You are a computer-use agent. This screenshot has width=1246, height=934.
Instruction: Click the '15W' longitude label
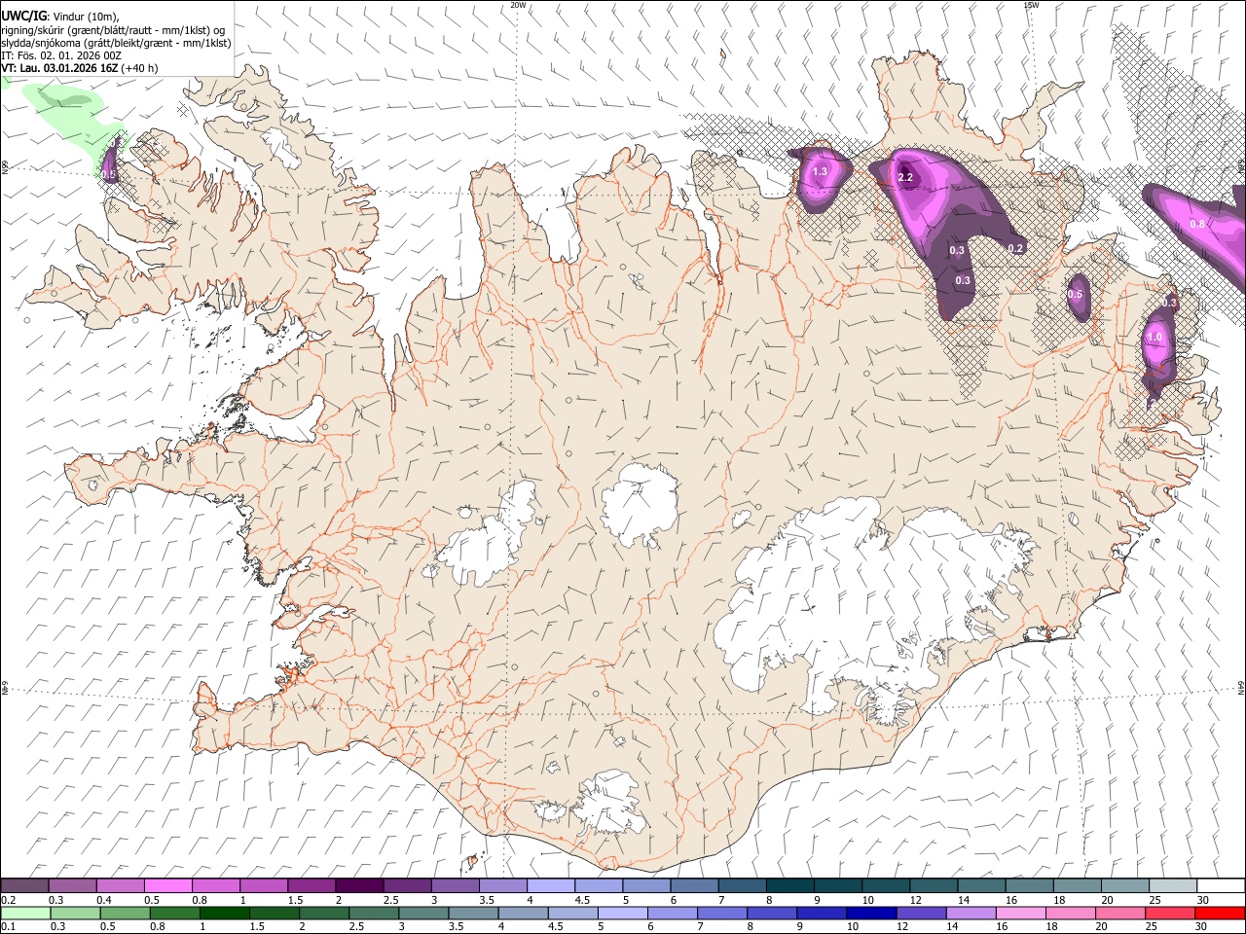[x=1031, y=5]
